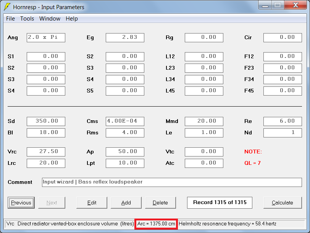Screen dimensions: 310x233
Task: Click the Calculate button
Action: point(283,203)
